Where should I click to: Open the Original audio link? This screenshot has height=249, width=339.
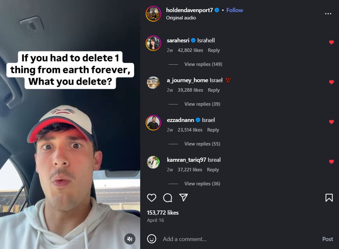click(x=181, y=18)
